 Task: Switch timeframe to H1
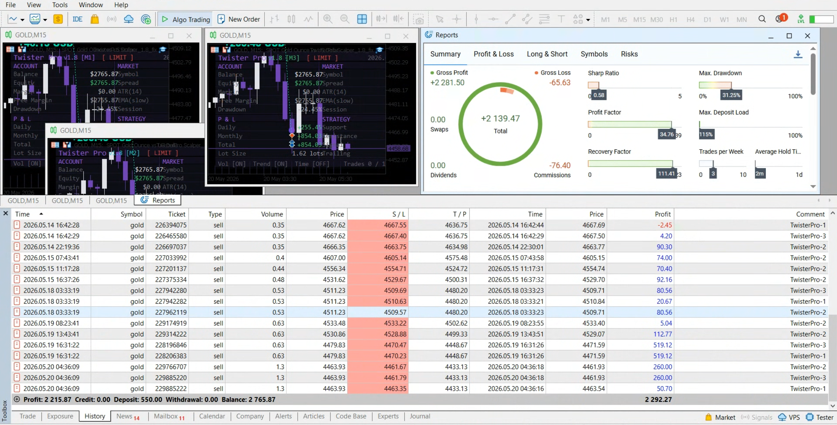(673, 19)
